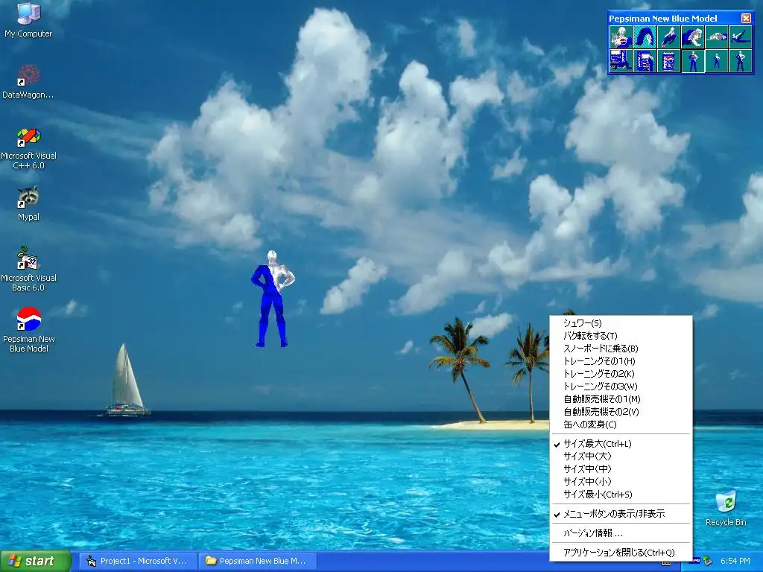Click the crouching training icon in Pepsiman panel
Viewport: 763px width, 572px height.
pyautogui.click(x=693, y=37)
